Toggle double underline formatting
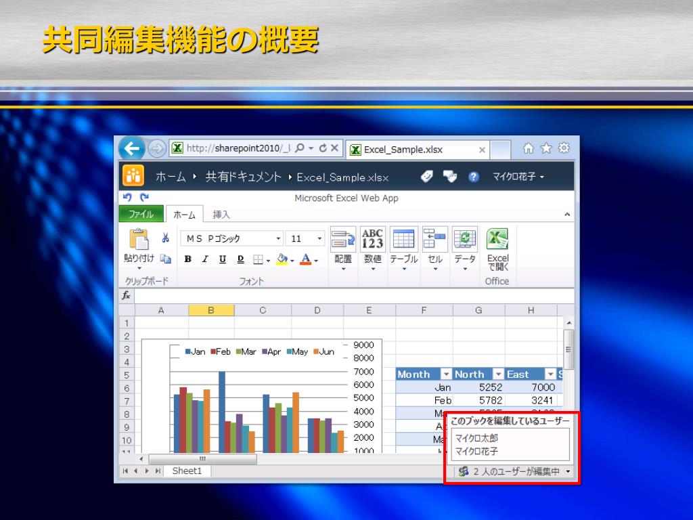693x520 pixels. [240, 259]
